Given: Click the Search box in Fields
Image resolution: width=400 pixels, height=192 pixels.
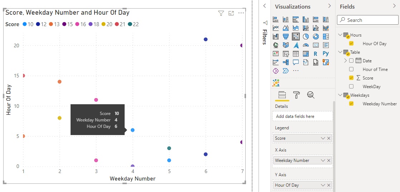Looking at the screenshot, I should tap(368, 20).
